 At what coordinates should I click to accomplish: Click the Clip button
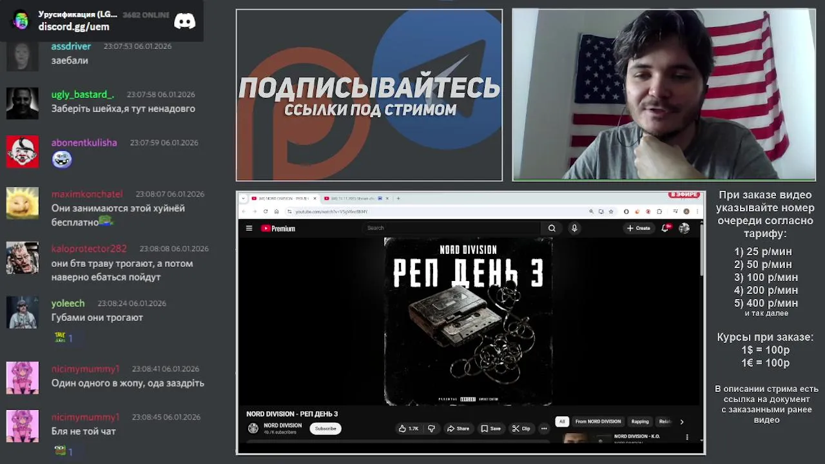coord(521,429)
